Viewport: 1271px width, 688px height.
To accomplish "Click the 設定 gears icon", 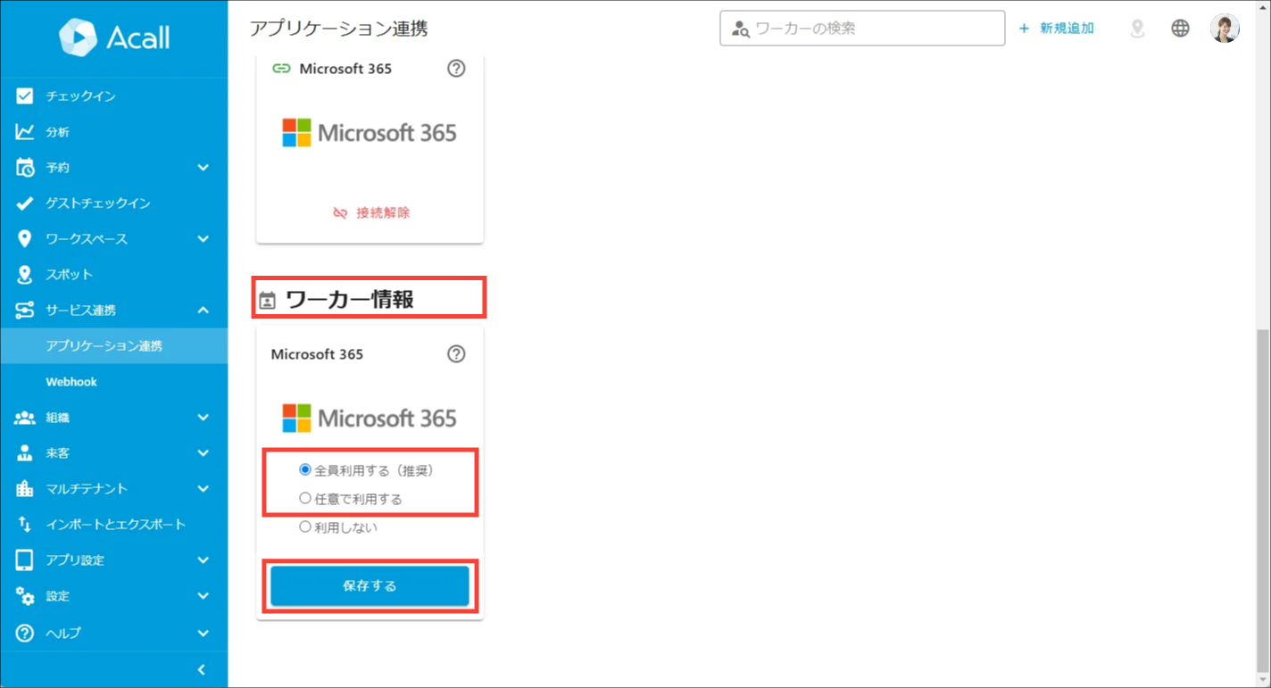I will click(25, 595).
